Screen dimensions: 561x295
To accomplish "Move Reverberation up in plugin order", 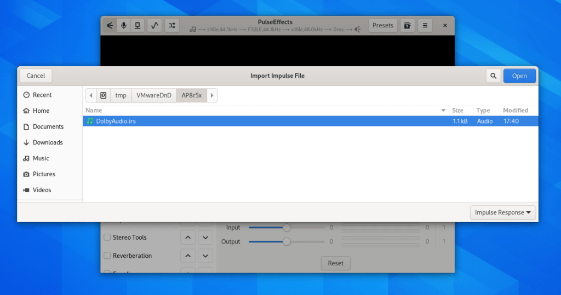I will [x=188, y=256].
